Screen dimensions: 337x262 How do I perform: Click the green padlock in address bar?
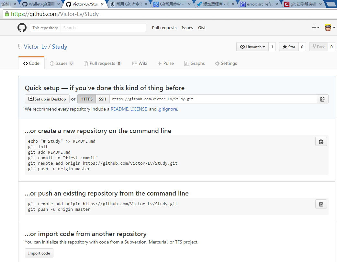click(7, 14)
